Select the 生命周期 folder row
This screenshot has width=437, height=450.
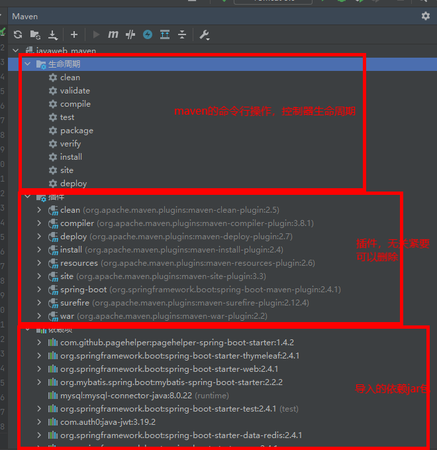pyautogui.click(x=222, y=64)
